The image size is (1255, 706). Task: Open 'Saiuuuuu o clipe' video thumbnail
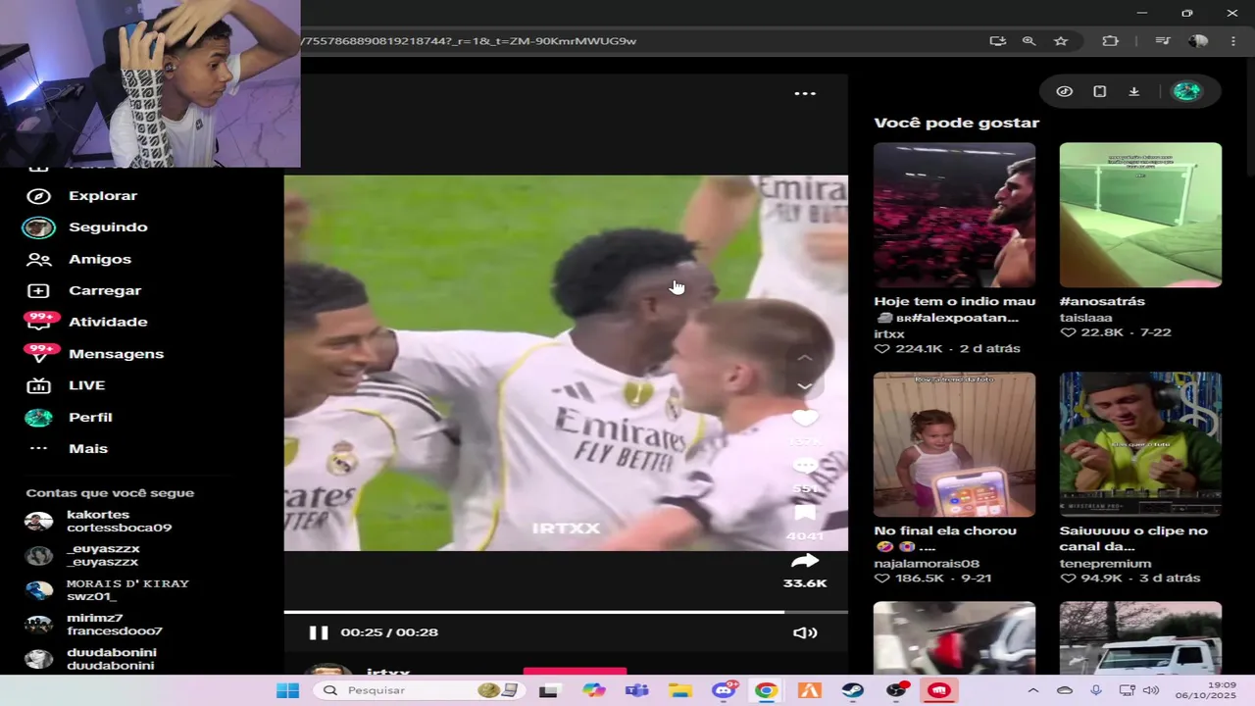tap(1140, 444)
